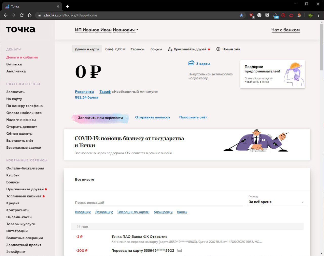
Task: Open Онлайн-кассы in sidebar
Action: pos(19,217)
